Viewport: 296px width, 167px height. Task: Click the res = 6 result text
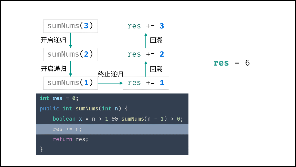(232, 63)
